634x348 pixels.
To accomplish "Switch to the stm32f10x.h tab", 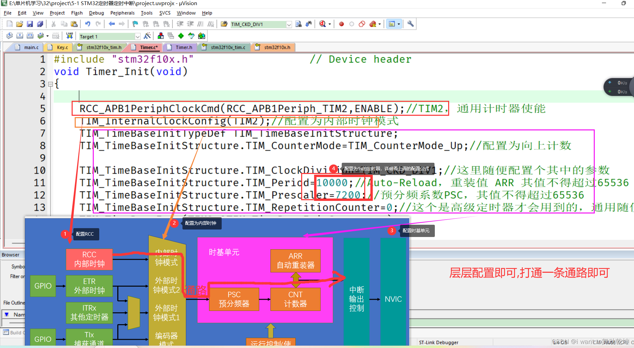I will 273,47.
